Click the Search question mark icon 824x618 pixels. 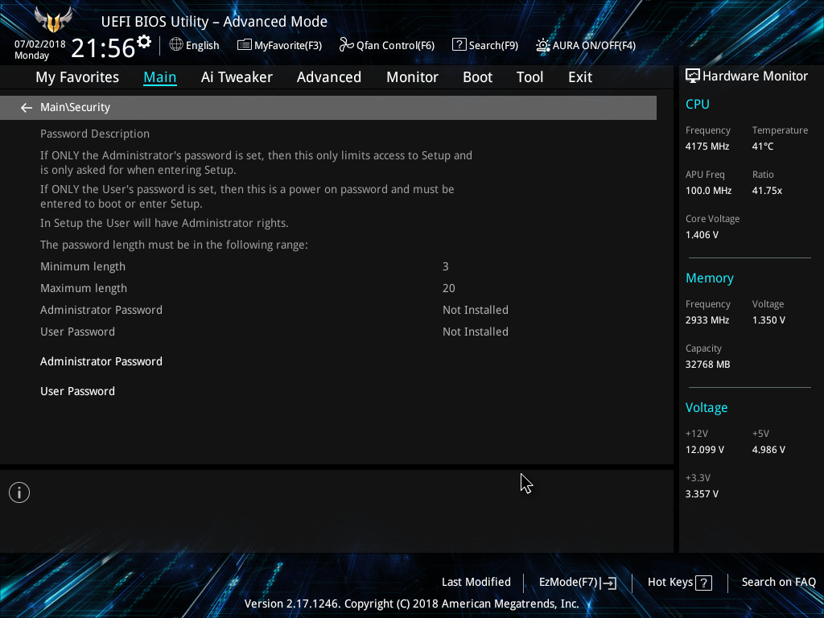[x=459, y=45]
